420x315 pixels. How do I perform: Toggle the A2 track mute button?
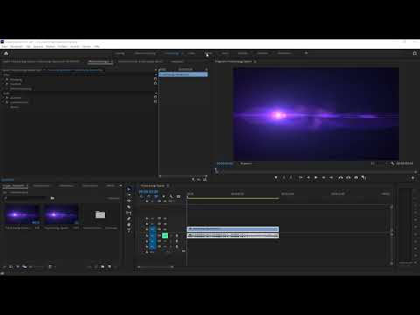click(x=164, y=241)
